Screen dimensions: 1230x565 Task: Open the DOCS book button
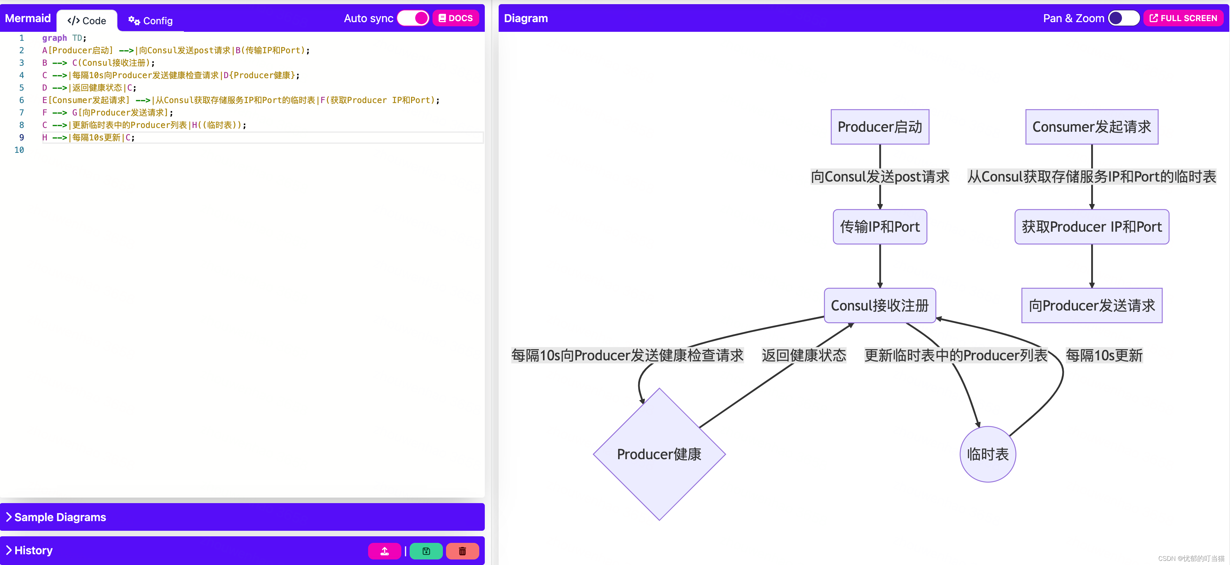point(455,18)
